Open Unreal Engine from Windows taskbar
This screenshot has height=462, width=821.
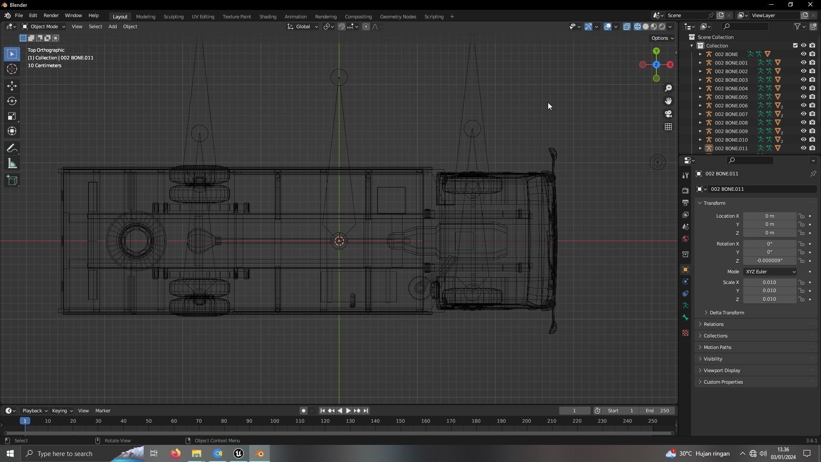pos(239,453)
